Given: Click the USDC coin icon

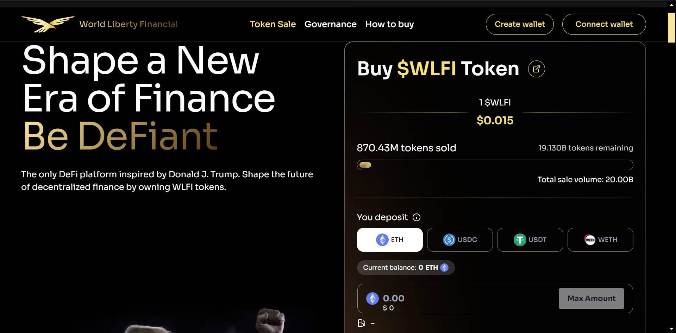Looking at the screenshot, I should click(449, 240).
